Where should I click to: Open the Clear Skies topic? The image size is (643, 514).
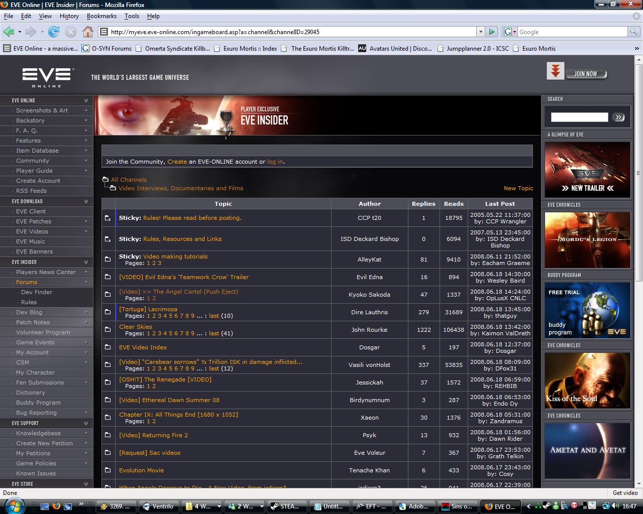click(x=136, y=326)
